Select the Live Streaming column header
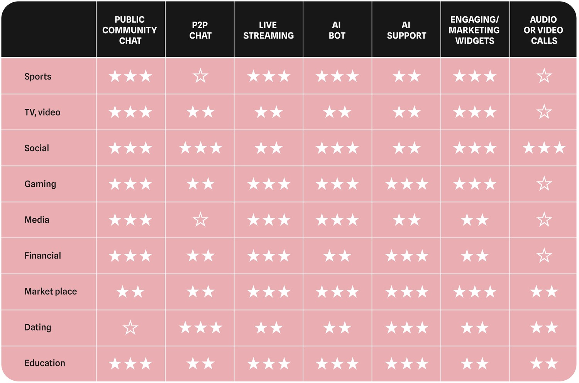This screenshot has height=383, width=579. pos(268,30)
